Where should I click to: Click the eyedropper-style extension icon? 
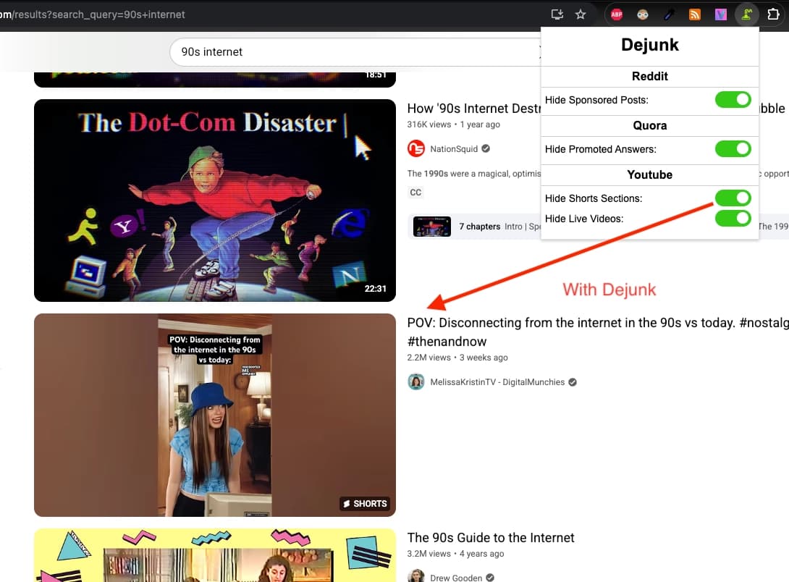[x=669, y=14]
